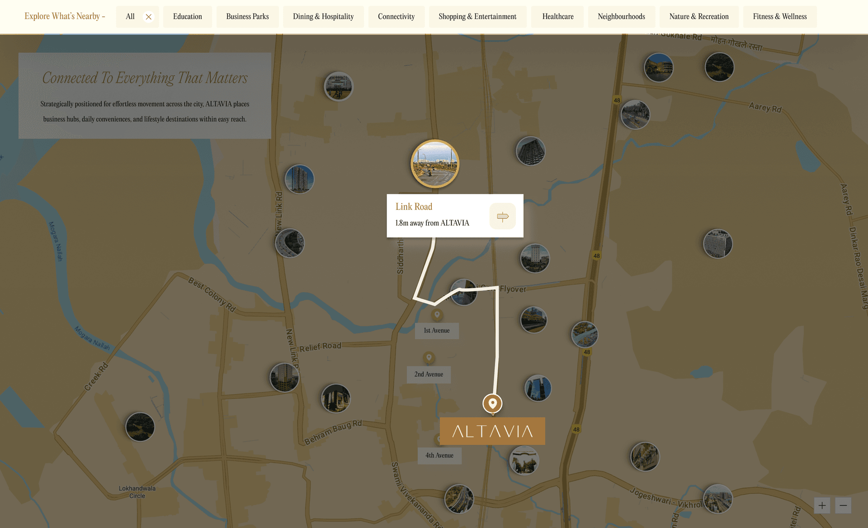Screen dimensions: 868x528
Task: Select the ALTAVIA logo label on map
Action: [x=492, y=431]
